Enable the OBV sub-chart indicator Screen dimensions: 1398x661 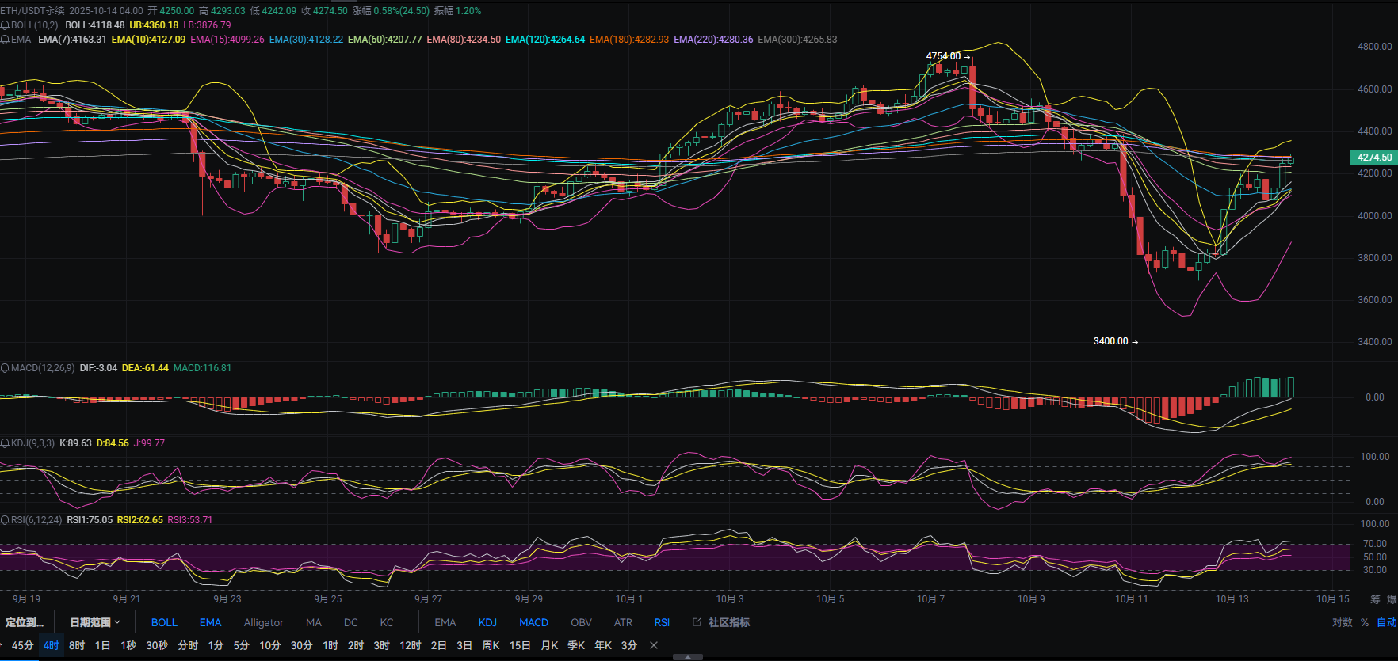point(581,622)
